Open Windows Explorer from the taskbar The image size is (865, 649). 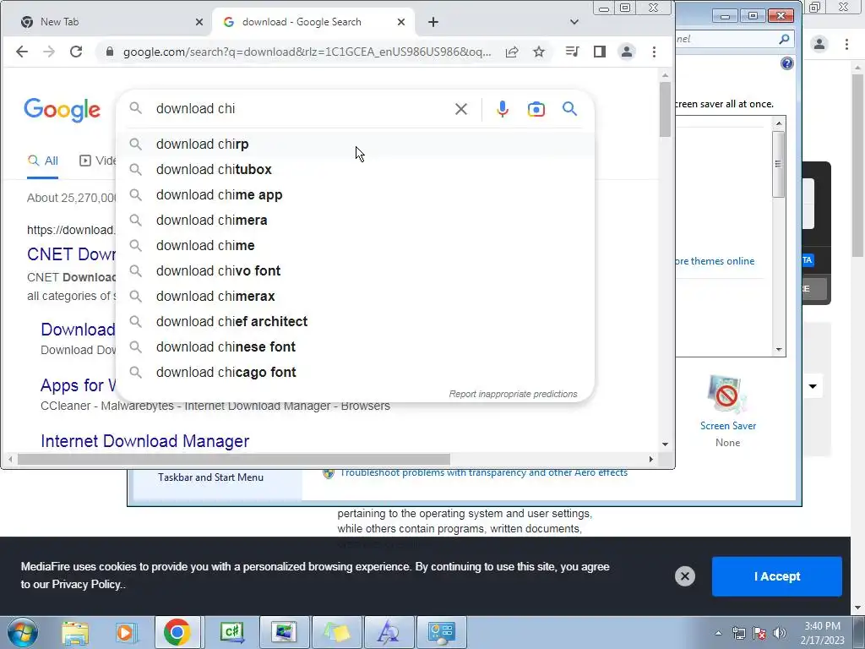click(x=75, y=632)
